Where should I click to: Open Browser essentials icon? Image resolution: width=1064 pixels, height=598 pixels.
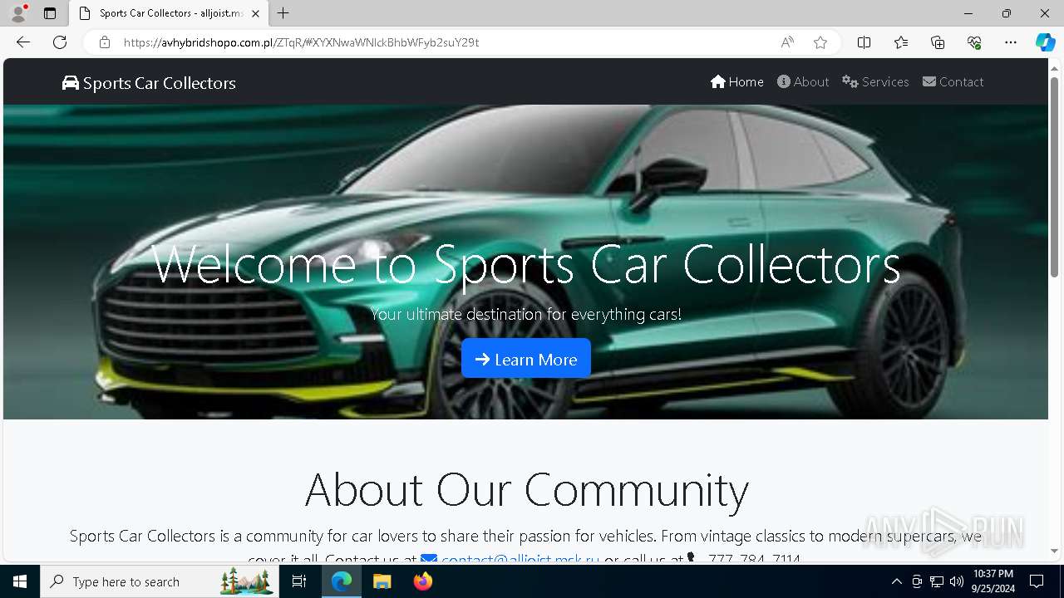coord(974,42)
